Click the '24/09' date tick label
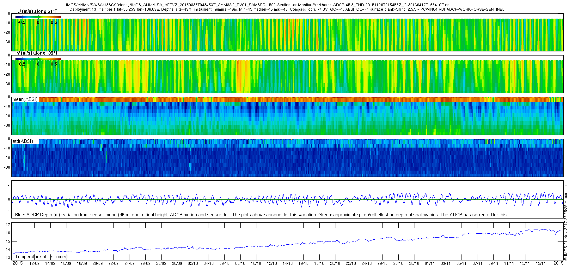The height and width of the screenshot is (268, 569). (129, 264)
